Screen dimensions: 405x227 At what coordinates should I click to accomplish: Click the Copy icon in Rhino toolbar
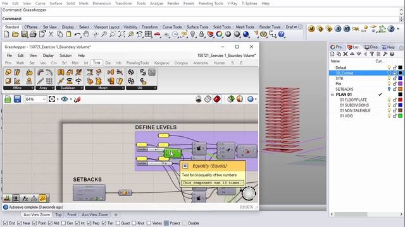point(59,34)
